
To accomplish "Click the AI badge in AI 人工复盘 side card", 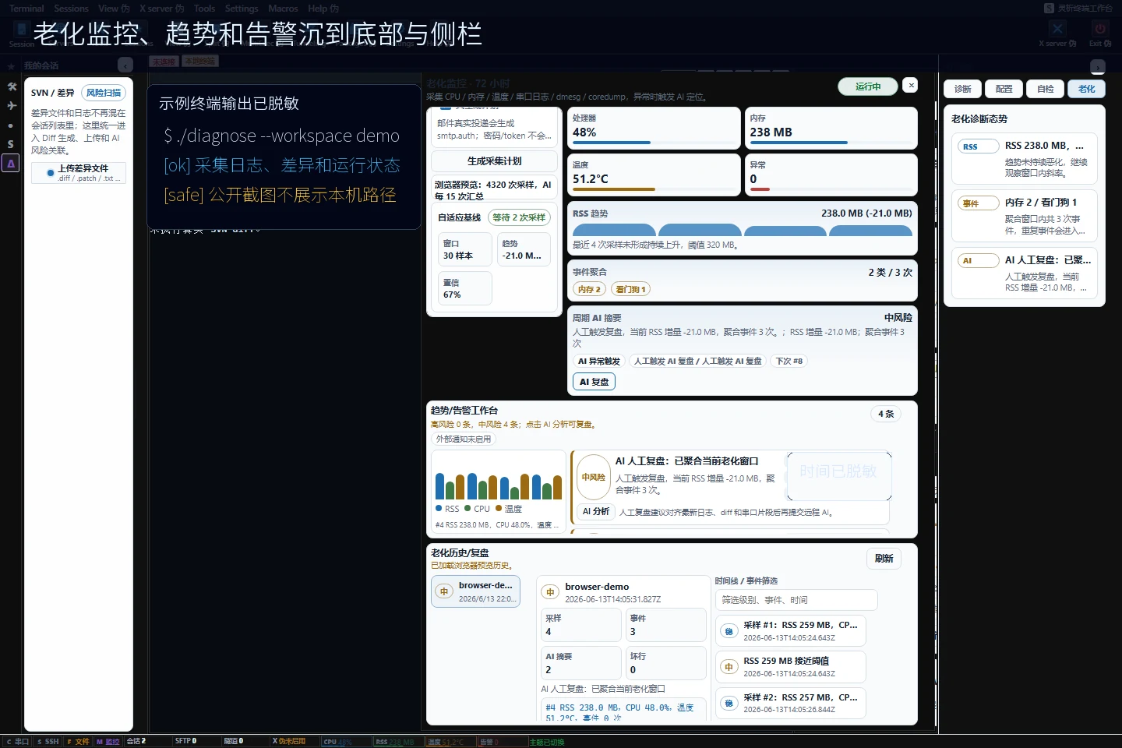I will [x=978, y=261].
